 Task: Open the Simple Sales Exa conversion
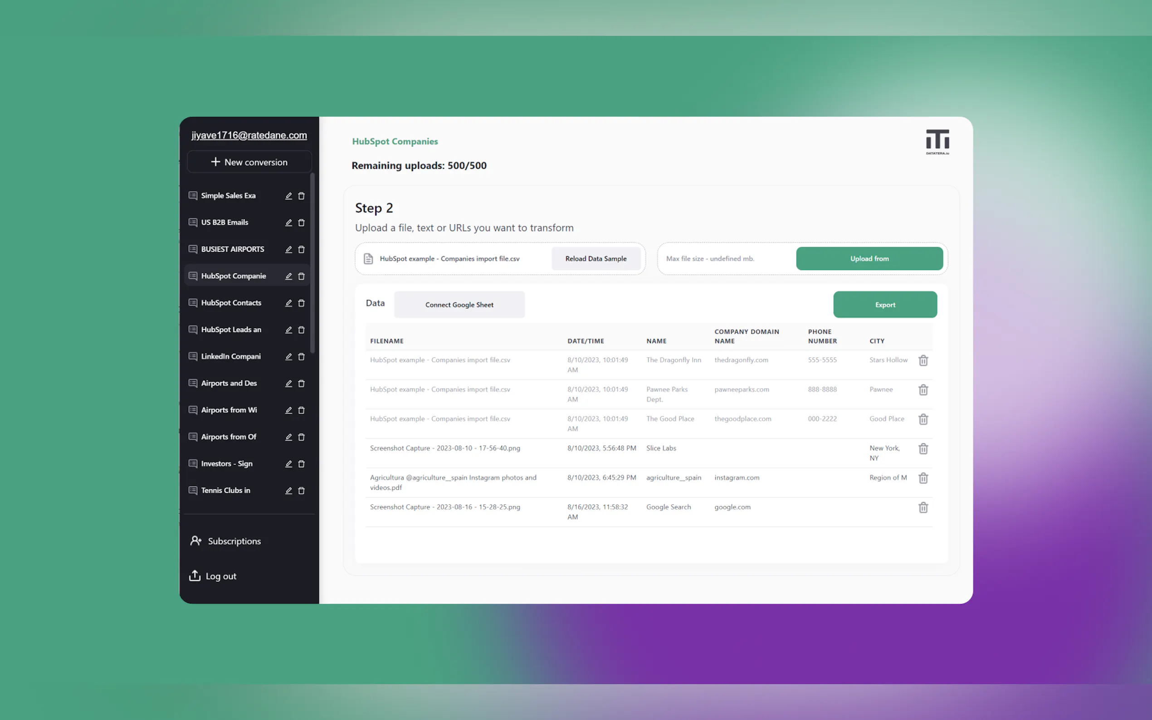point(228,196)
